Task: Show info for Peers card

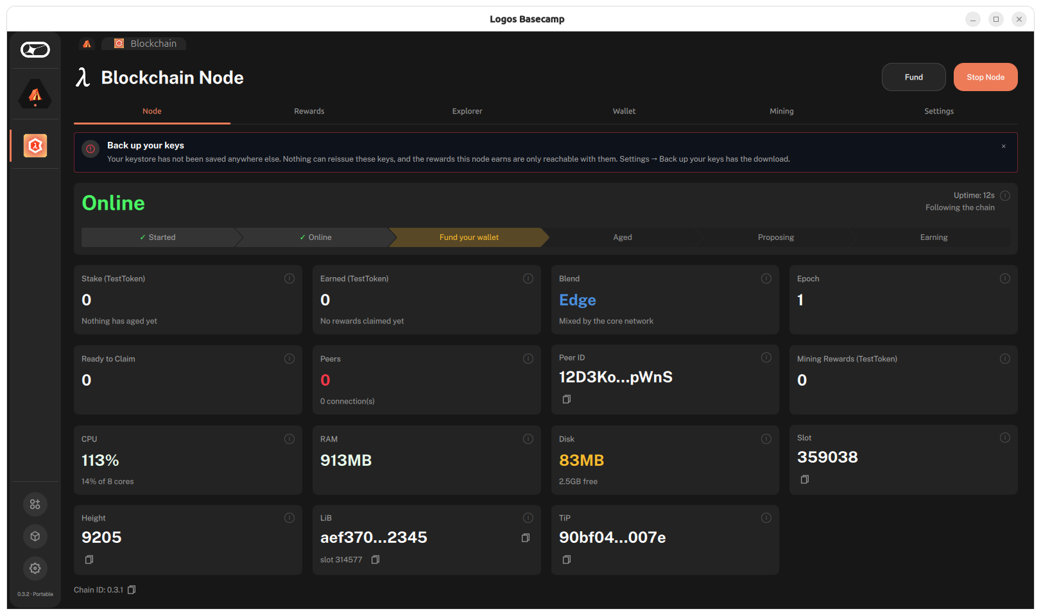Action: click(x=528, y=359)
